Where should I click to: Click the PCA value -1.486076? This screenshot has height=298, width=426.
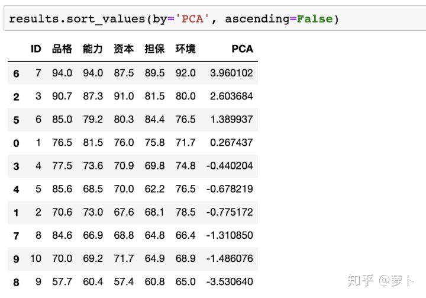(x=230, y=259)
